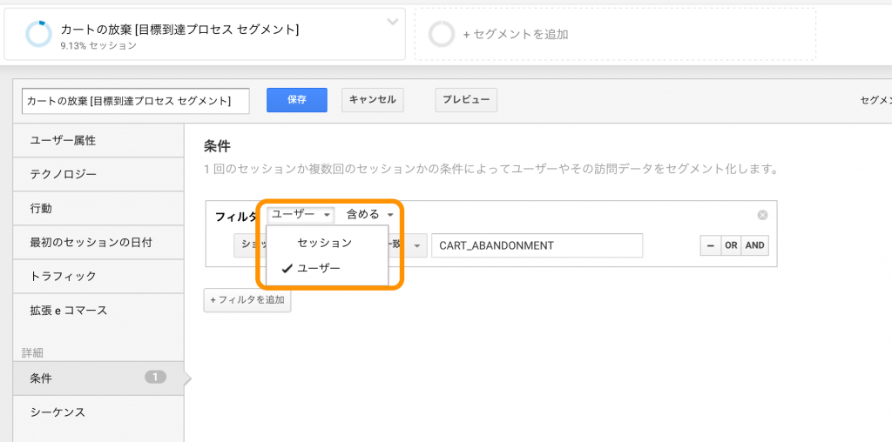Add an OR condition
The width and height of the screenshot is (892, 442).
click(x=731, y=245)
